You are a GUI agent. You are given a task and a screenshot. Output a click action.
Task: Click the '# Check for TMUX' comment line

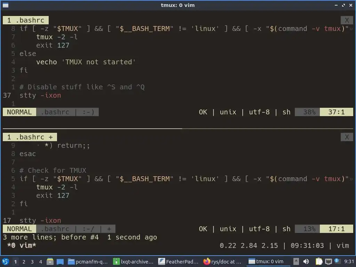[x=53, y=170]
